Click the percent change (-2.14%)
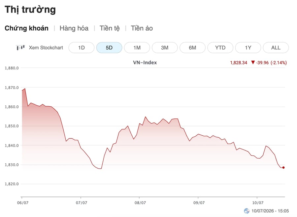This screenshot has height=217, width=297. 279,63
